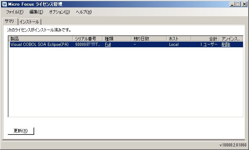
Task: Switch to the インストール tab
Action: point(30,22)
